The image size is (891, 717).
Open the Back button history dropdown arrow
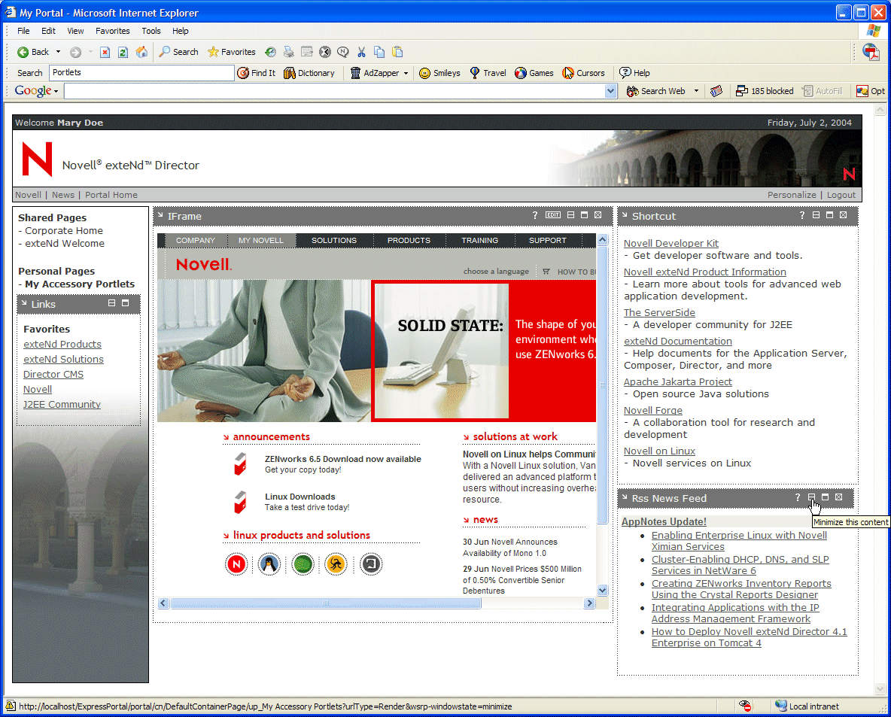tap(58, 52)
